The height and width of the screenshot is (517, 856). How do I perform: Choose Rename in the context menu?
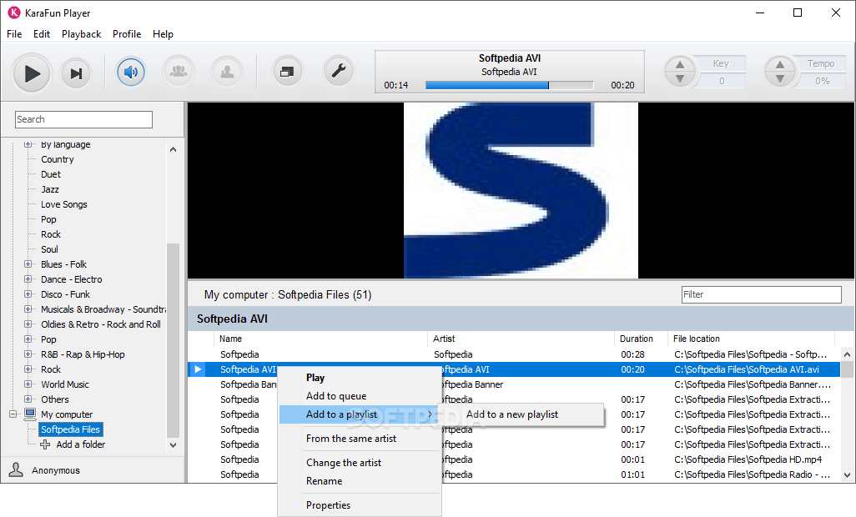coord(360,481)
